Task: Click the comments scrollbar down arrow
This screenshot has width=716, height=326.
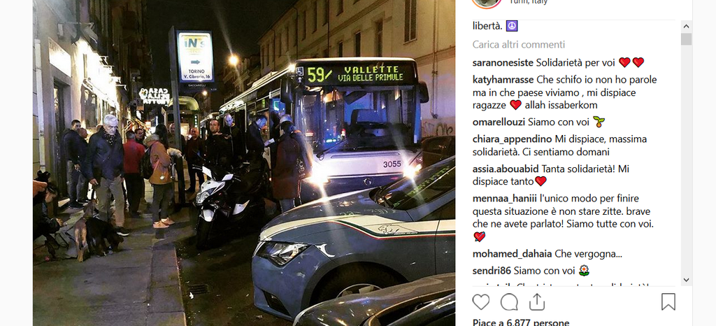Action: point(686,280)
